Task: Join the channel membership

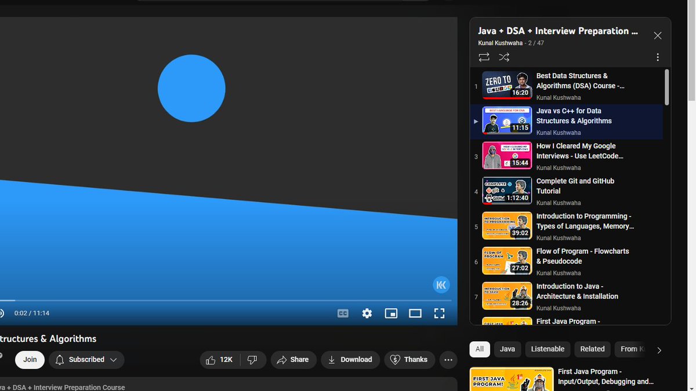Action: [30, 360]
